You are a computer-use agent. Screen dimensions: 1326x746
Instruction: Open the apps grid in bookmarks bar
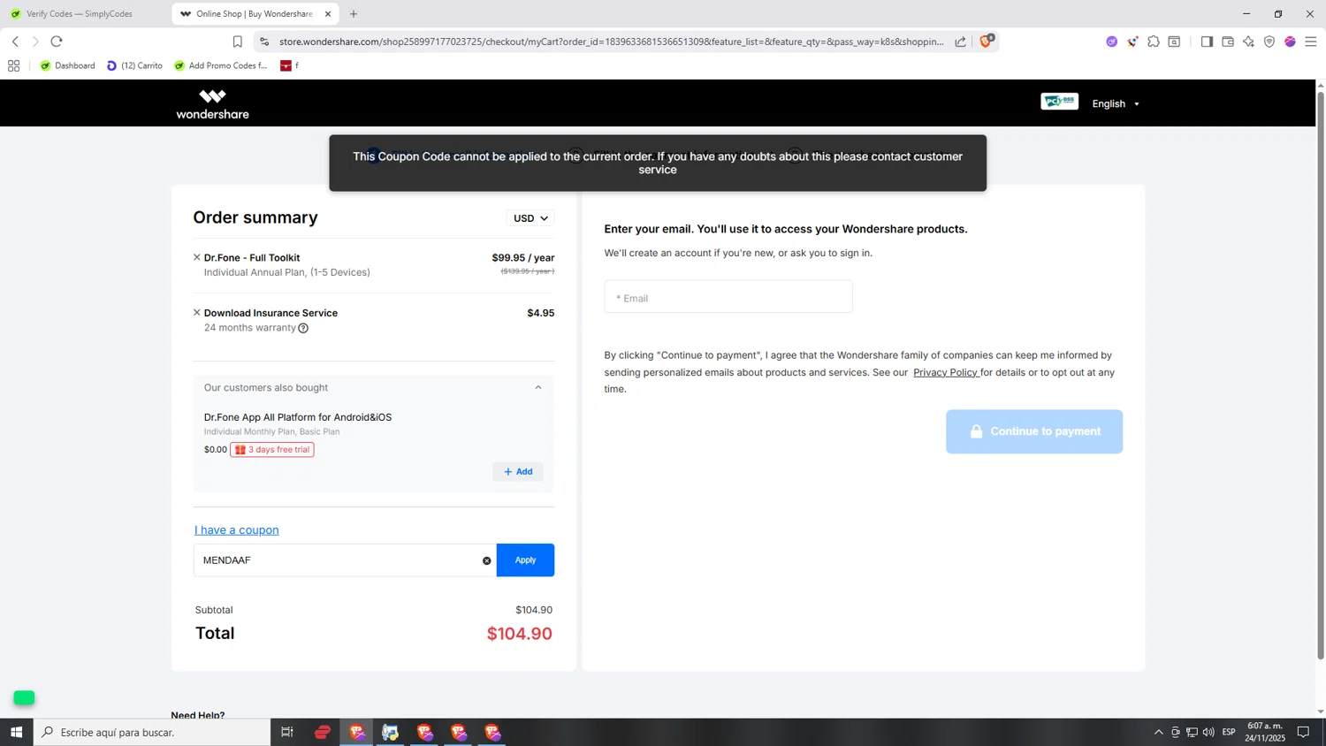[x=13, y=65]
